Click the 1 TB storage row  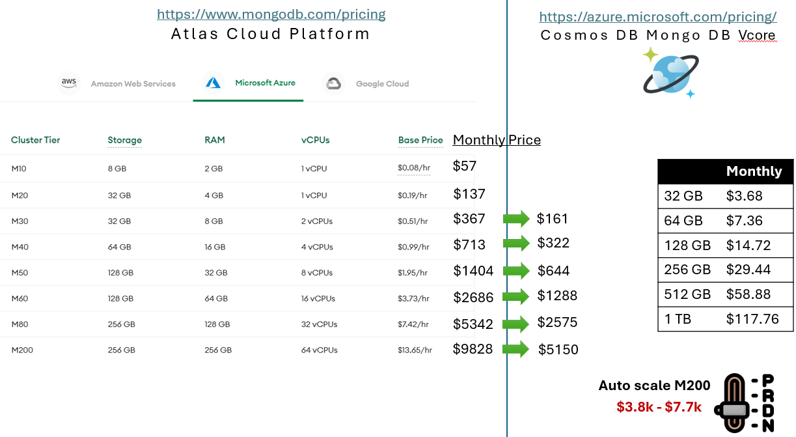(725, 319)
